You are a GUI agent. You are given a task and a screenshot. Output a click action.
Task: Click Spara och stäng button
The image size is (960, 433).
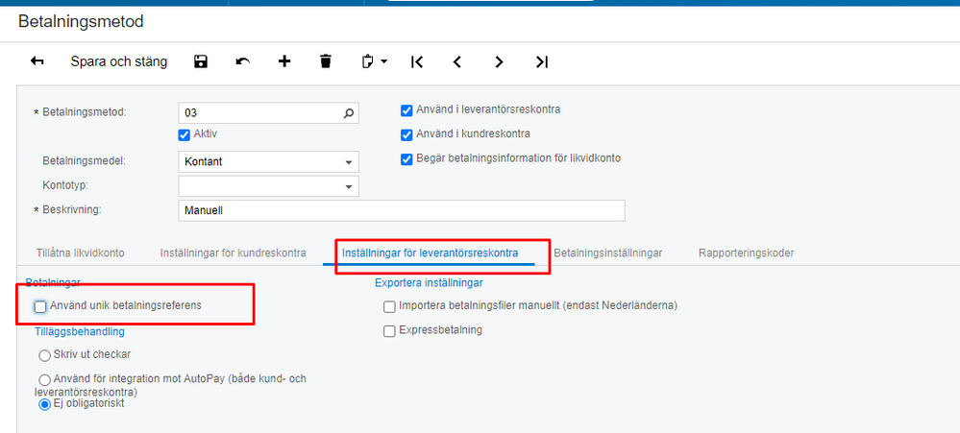click(118, 61)
